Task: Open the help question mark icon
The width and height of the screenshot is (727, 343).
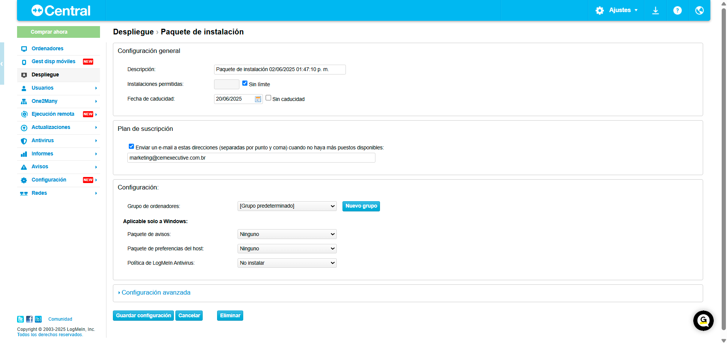Action: 677,11
